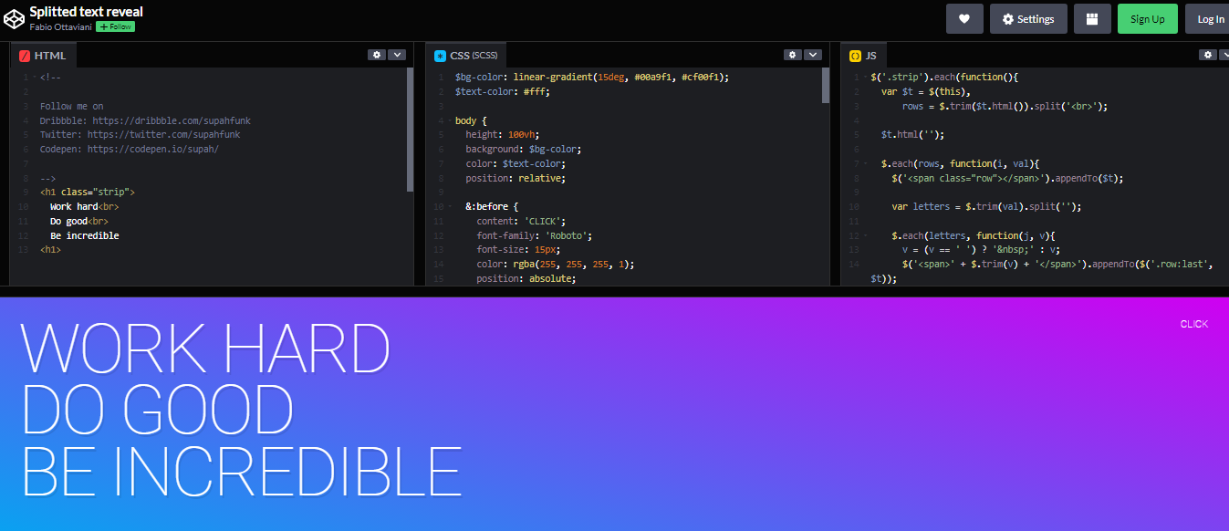Open the HTML panel settings gear
Screen dimensions: 1229x531
(x=377, y=54)
